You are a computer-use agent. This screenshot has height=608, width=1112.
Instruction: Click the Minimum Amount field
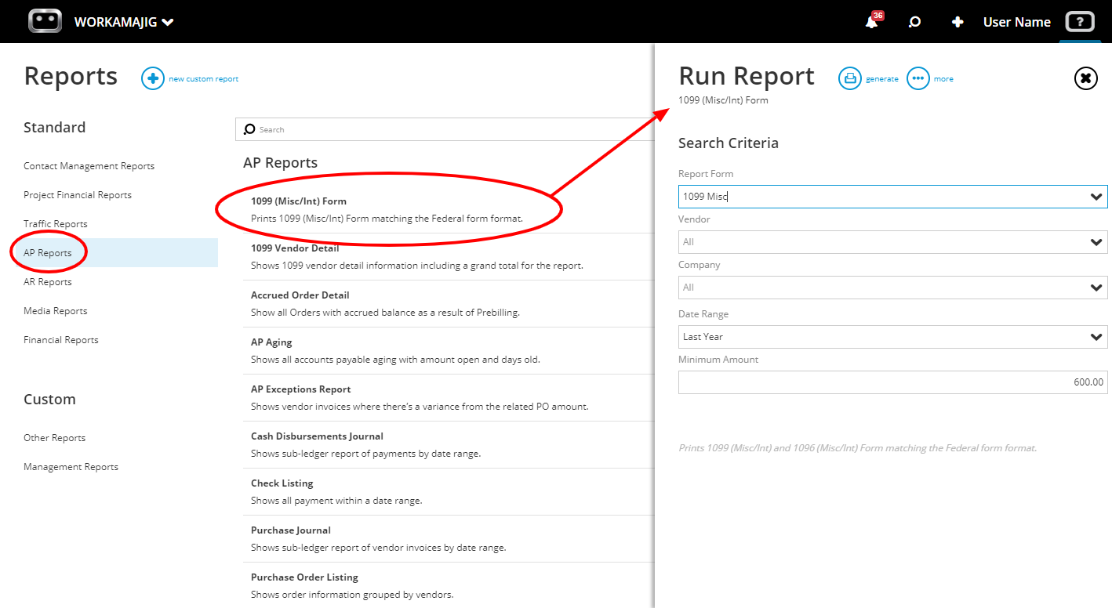click(892, 382)
